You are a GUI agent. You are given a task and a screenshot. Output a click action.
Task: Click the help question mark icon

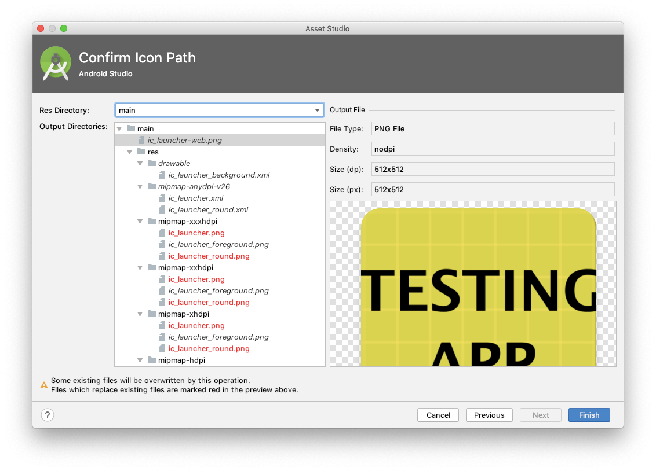tap(47, 415)
